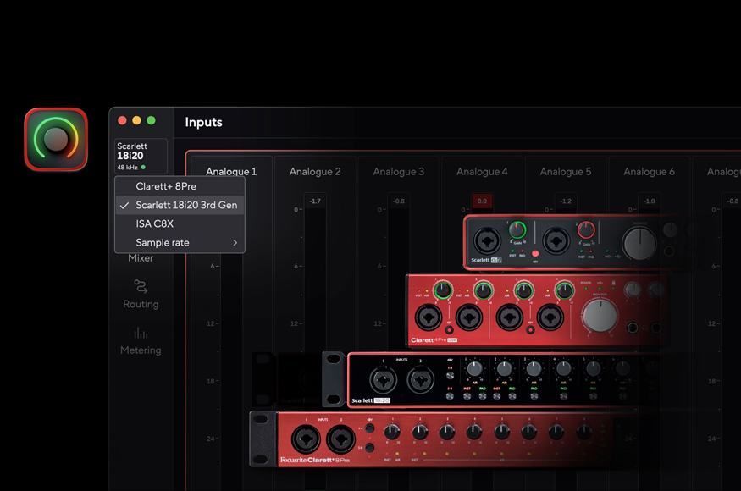Select the Analogue 1 channel
The width and height of the screenshot is (741, 491).
click(x=231, y=172)
